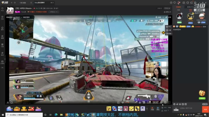Open File Explorer from the taskbar
Image resolution: width=209 pixels, height=117 pixels.
(62, 115)
